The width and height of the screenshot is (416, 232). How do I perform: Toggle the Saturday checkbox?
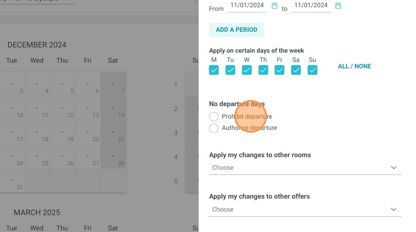tap(296, 70)
